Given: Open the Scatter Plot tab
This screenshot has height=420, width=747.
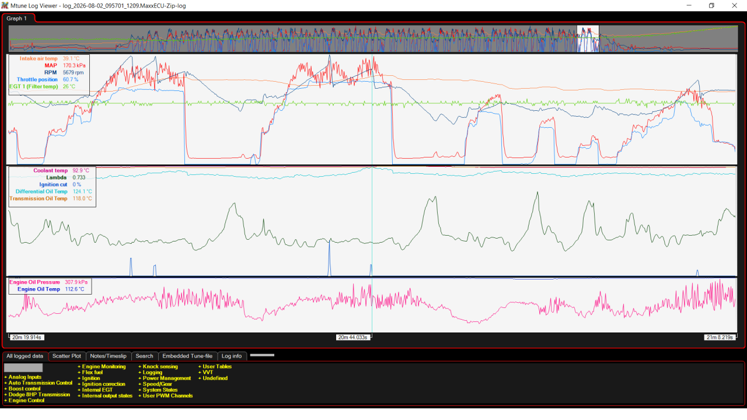Looking at the screenshot, I should [x=67, y=356].
